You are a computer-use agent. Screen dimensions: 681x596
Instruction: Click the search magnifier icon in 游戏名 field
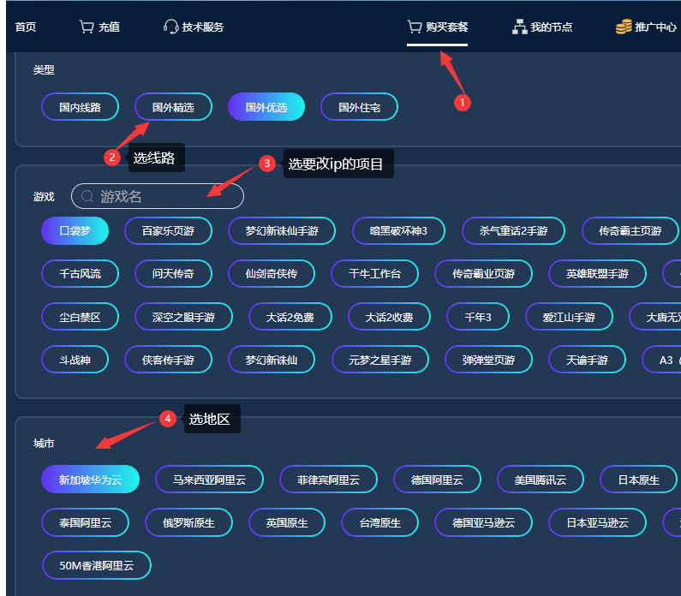[x=87, y=196]
